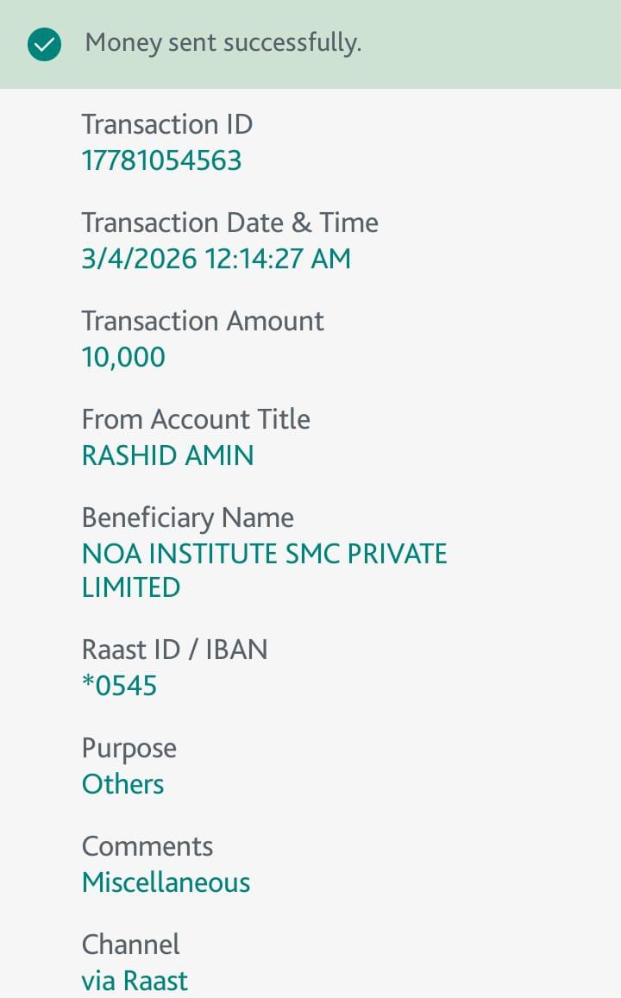The image size is (621, 998).
Task: Select the "via Raast" channel value
Action: (x=135, y=981)
